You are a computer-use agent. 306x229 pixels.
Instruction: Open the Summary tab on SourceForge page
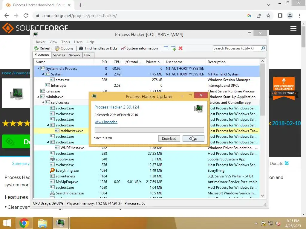coord(21,163)
